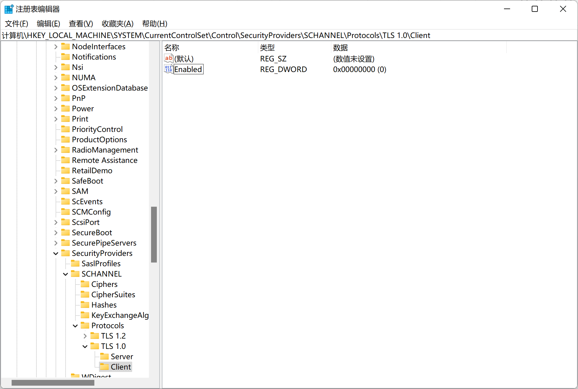578x389 pixels.
Task: Click the vertical scrollbar of the tree panel
Action: [x=154, y=234]
